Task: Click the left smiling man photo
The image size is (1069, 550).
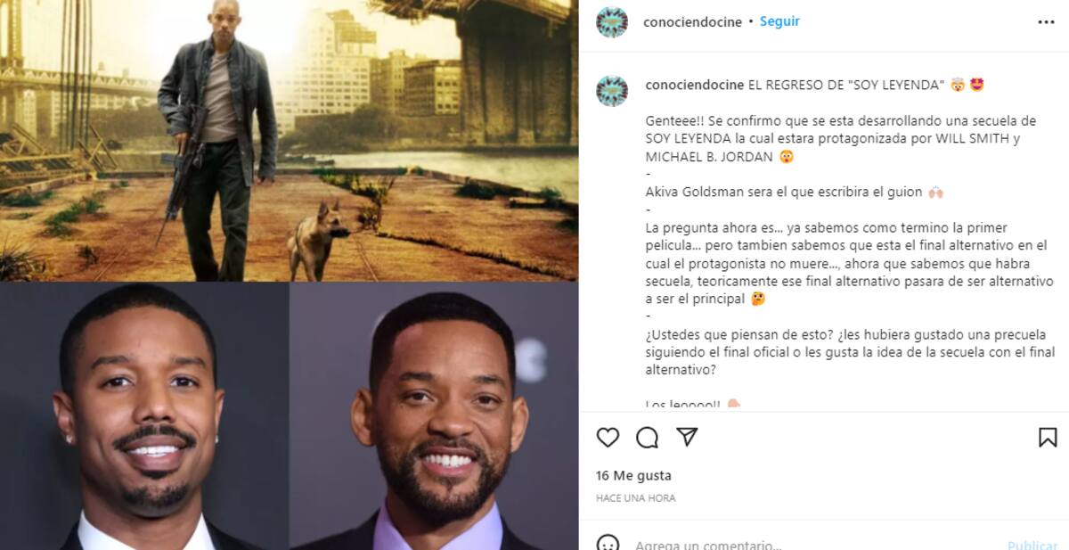Action: tap(144, 416)
